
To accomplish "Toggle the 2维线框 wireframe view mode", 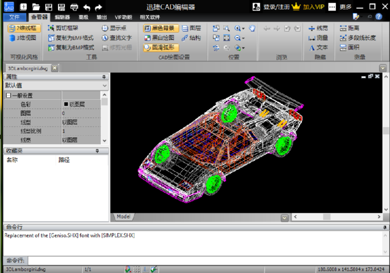I will tap(23, 29).
